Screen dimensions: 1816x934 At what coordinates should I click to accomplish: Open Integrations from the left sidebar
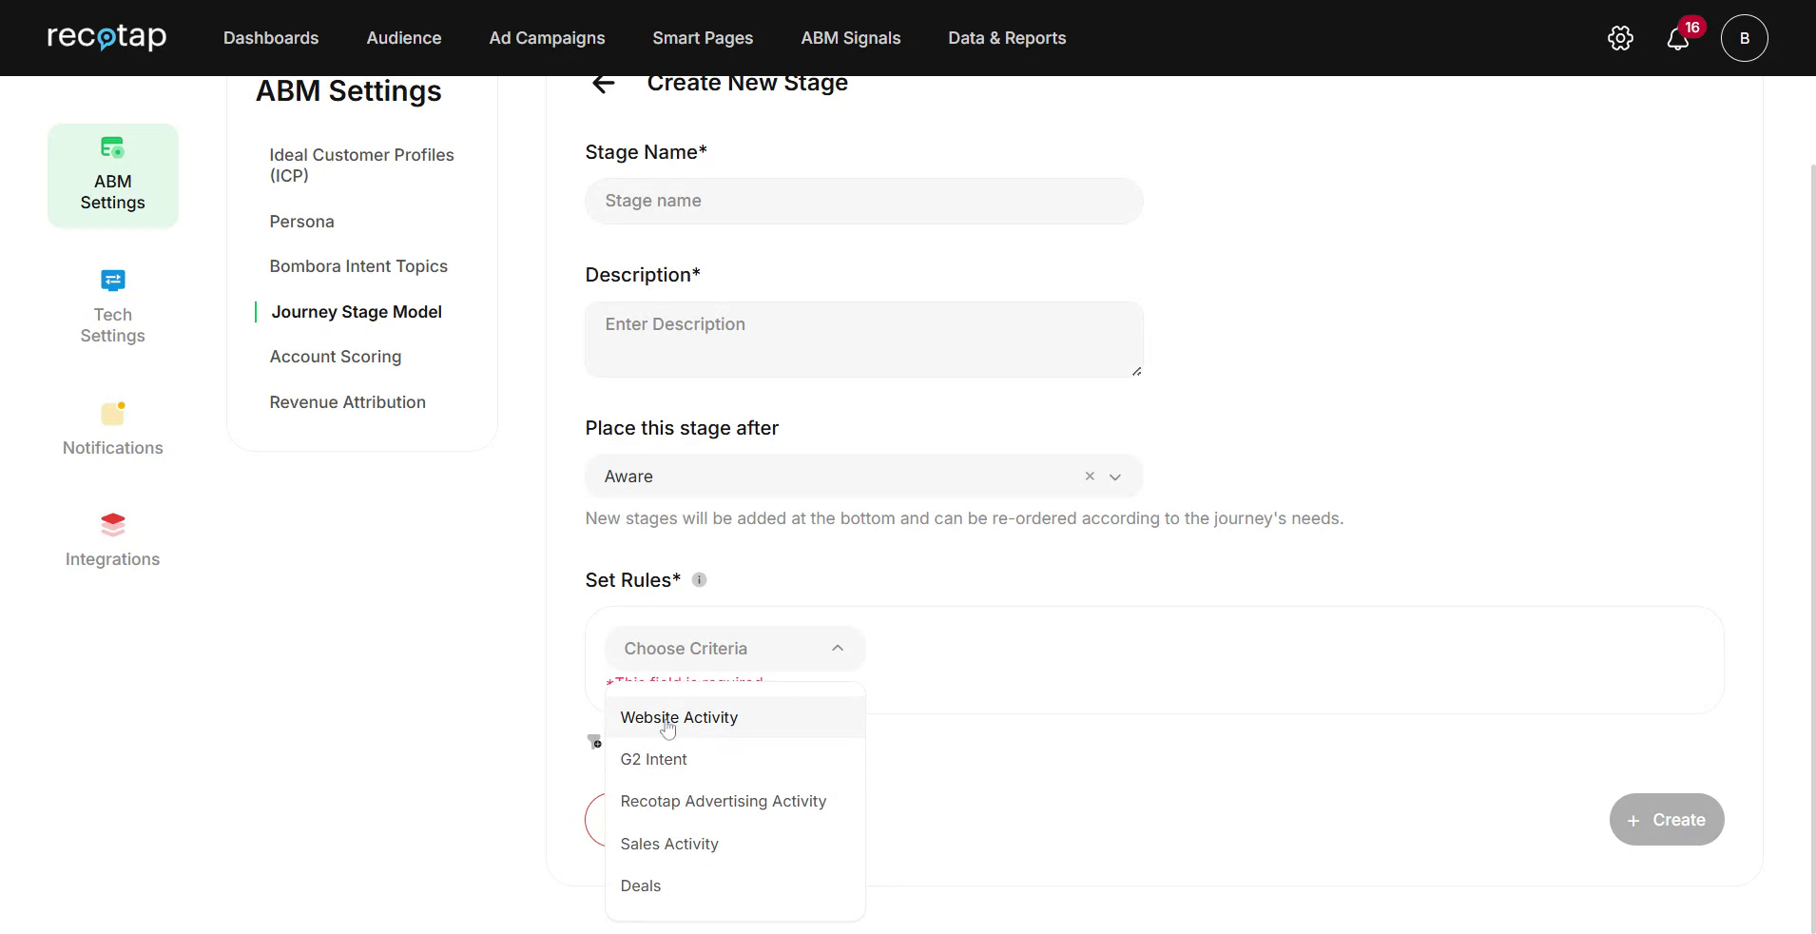[112, 538]
